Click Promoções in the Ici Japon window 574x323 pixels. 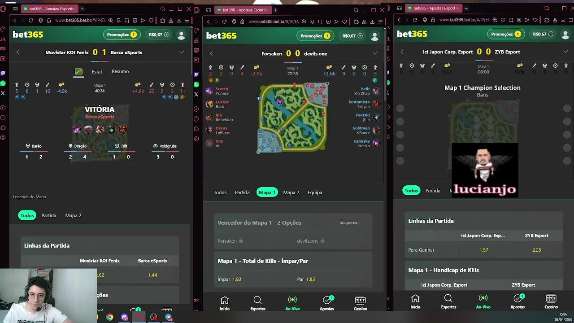pos(505,34)
